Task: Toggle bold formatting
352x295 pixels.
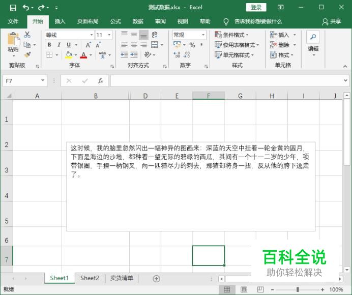Action: pos(49,45)
